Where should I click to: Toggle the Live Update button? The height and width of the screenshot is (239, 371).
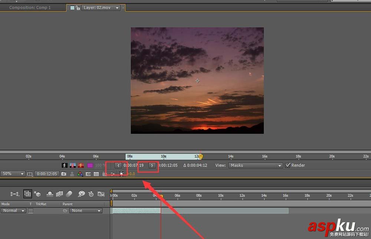[27, 194]
